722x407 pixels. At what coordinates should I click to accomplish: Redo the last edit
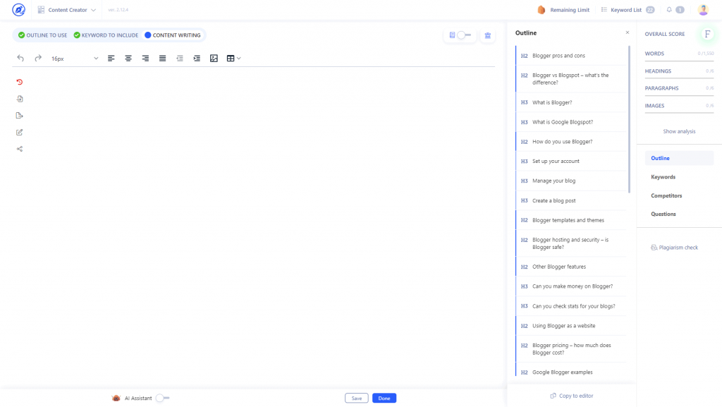coord(38,58)
